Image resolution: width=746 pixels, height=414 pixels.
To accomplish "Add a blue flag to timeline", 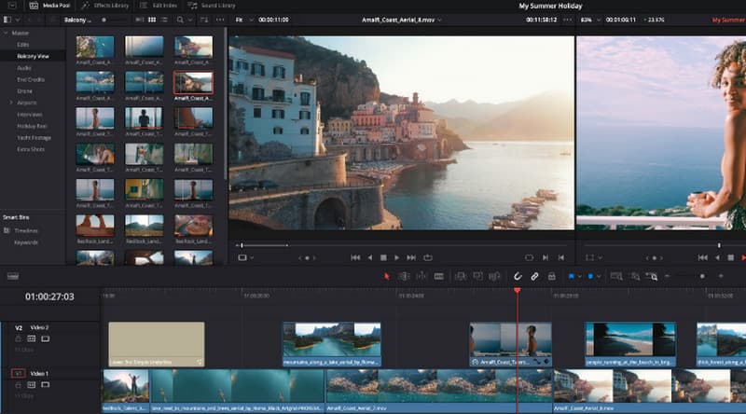I will pos(572,277).
